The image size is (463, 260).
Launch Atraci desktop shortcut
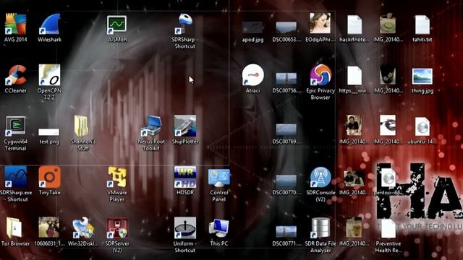pos(253,75)
